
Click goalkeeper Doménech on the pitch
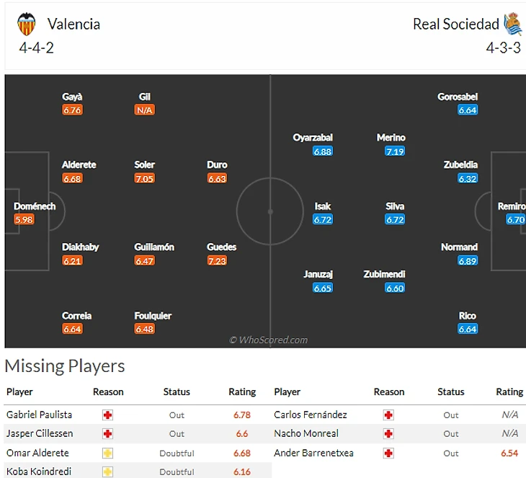click(34, 206)
